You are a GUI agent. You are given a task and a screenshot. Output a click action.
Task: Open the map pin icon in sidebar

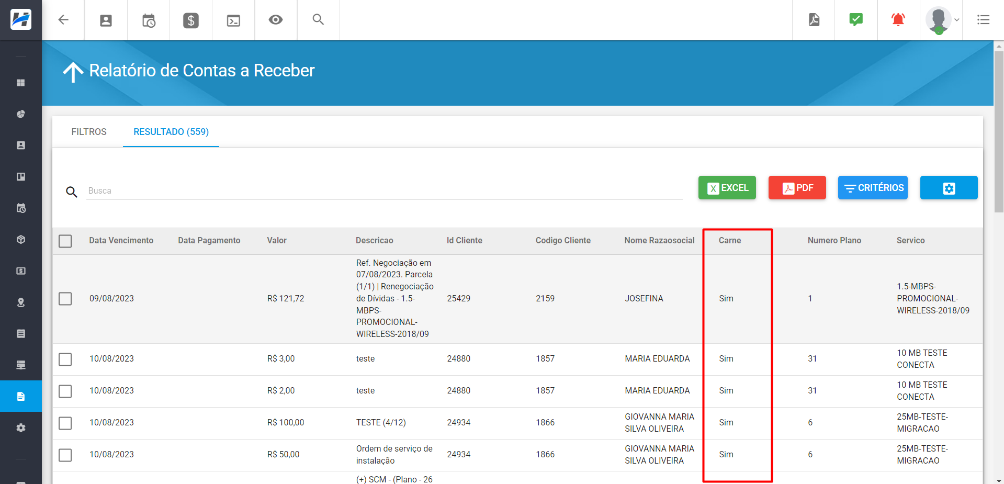pos(21,302)
